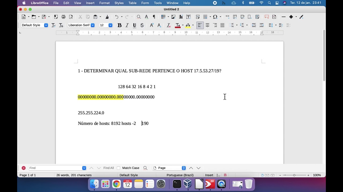Export directly as PDF icon
343x192 pixels.
pos(56,17)
